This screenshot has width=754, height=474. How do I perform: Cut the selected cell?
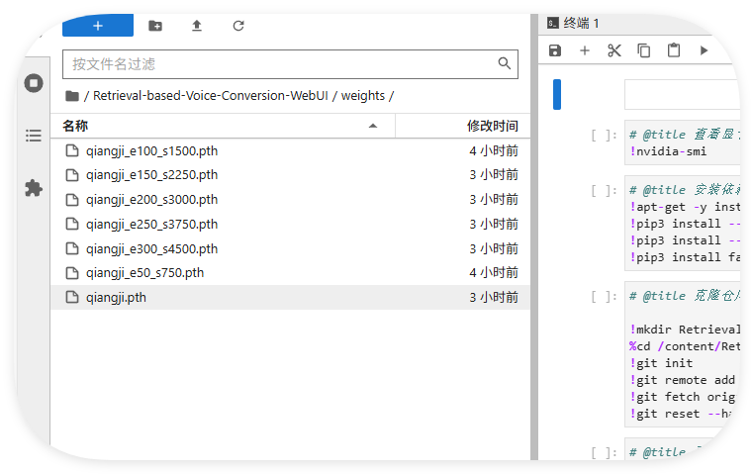click(x=614, y=50)
